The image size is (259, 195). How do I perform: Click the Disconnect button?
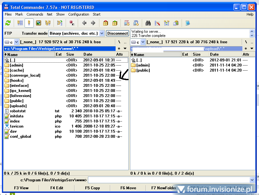coord(118,33)
